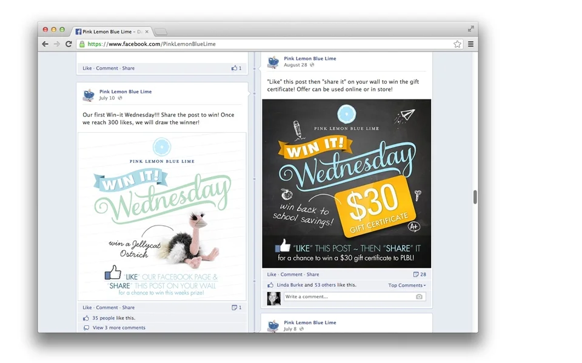Close the Pink Lemon Blue Lime tab
582x363 pixels.
point(147,32)
